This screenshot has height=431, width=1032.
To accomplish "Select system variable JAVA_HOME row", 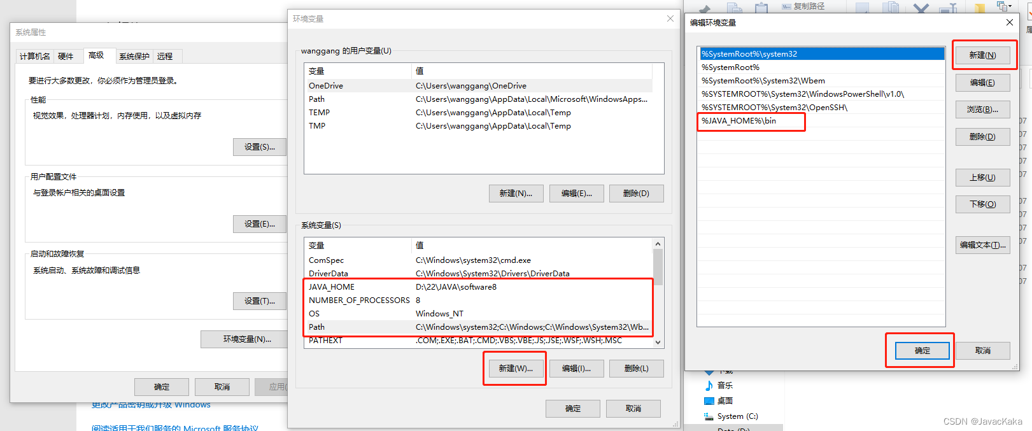I will 479,287.
